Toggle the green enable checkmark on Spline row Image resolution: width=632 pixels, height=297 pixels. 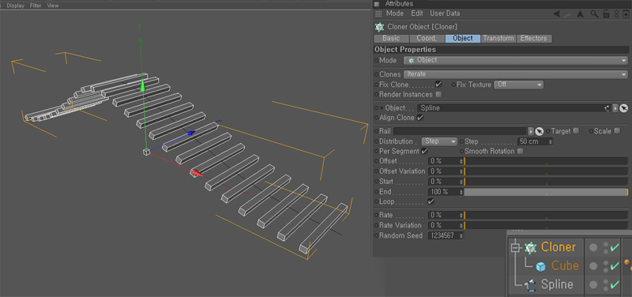[x=615, y=284]
